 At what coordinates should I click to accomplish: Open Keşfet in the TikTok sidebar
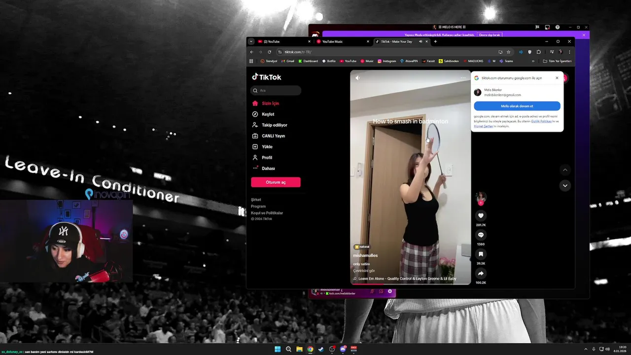click(263, 114)
